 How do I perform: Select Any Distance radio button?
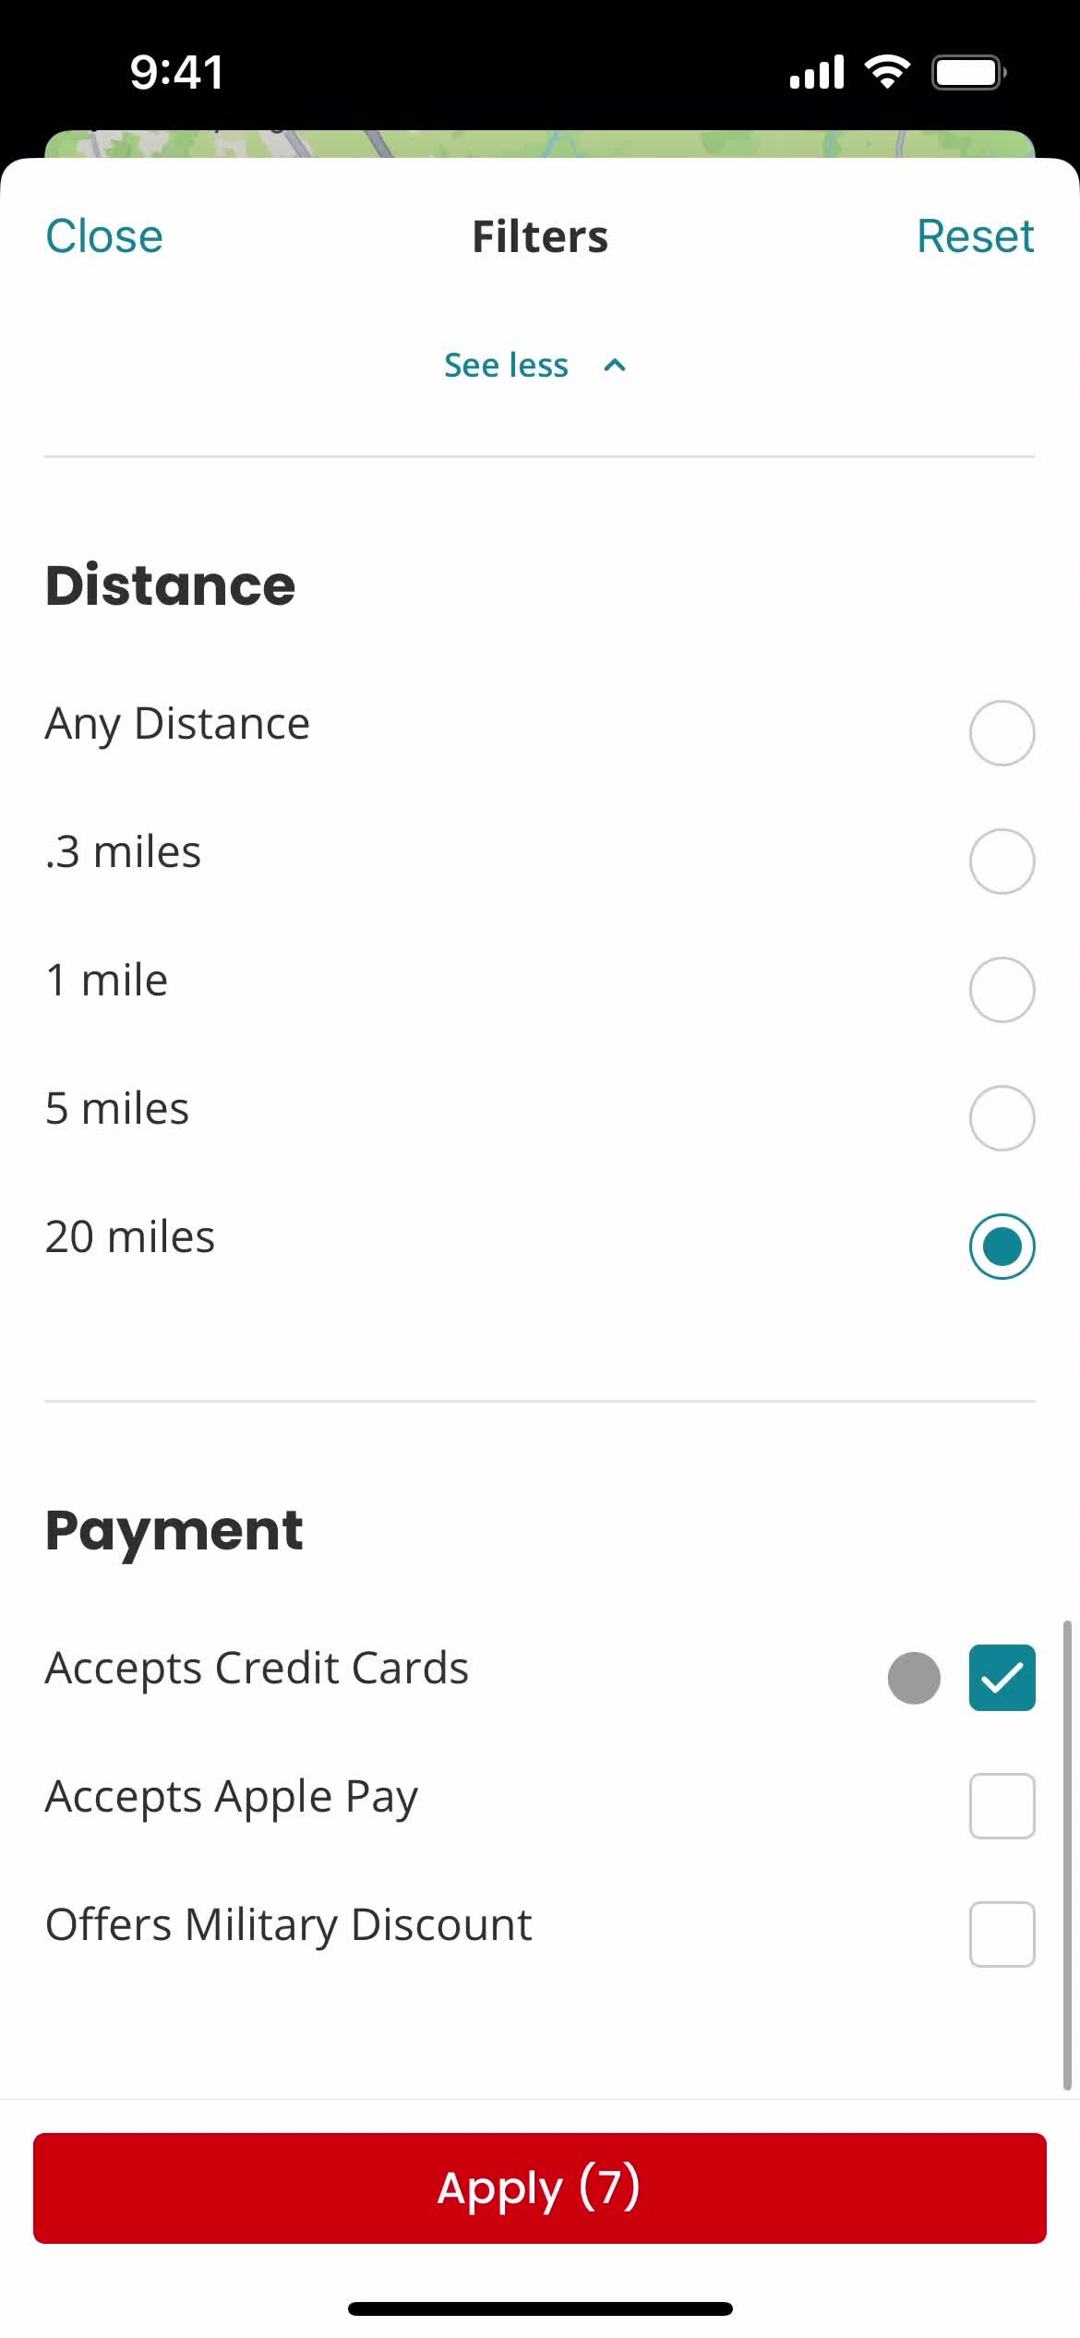point(1002,733)
